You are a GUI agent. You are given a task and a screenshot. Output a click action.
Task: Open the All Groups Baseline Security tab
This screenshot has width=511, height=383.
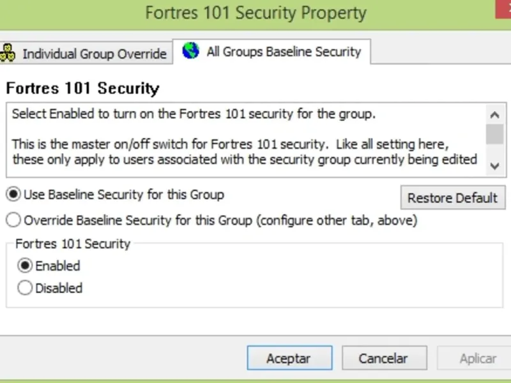click(x=283, y=52)
